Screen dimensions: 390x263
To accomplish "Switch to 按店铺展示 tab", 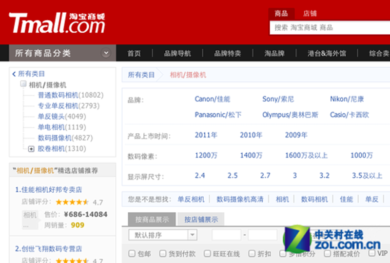I will coord(201,219).
